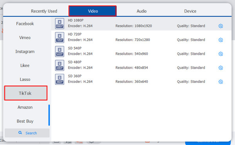This screenshot has height=145, width=235.
Task: Select Vimeo in the platform list
Action: pyautogui.click(x=25, y=38)
